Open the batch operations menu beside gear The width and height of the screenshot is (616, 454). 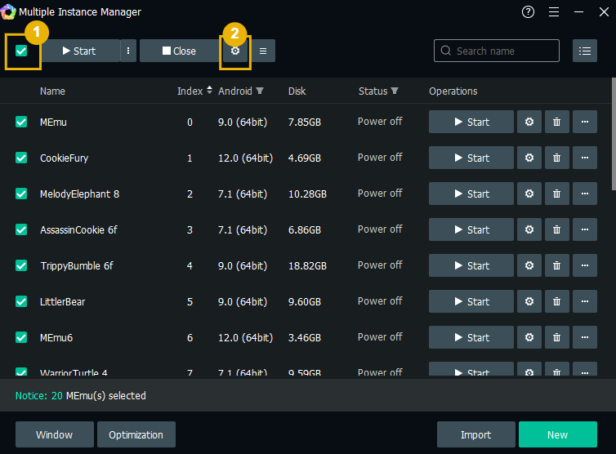[263, 51]
